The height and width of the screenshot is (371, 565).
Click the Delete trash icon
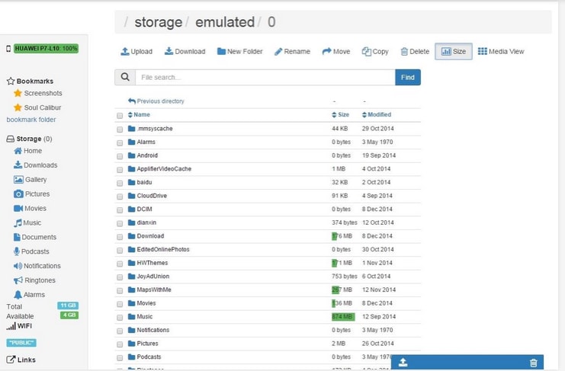(404, 52)
